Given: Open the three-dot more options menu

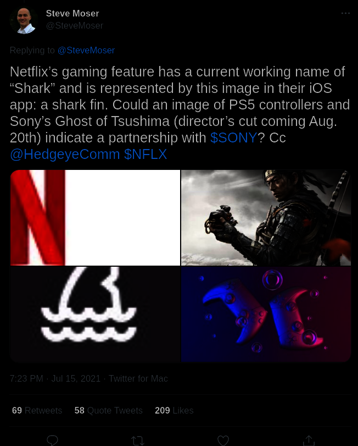Looking at the screenshot, I should click(x=345, y=13).
